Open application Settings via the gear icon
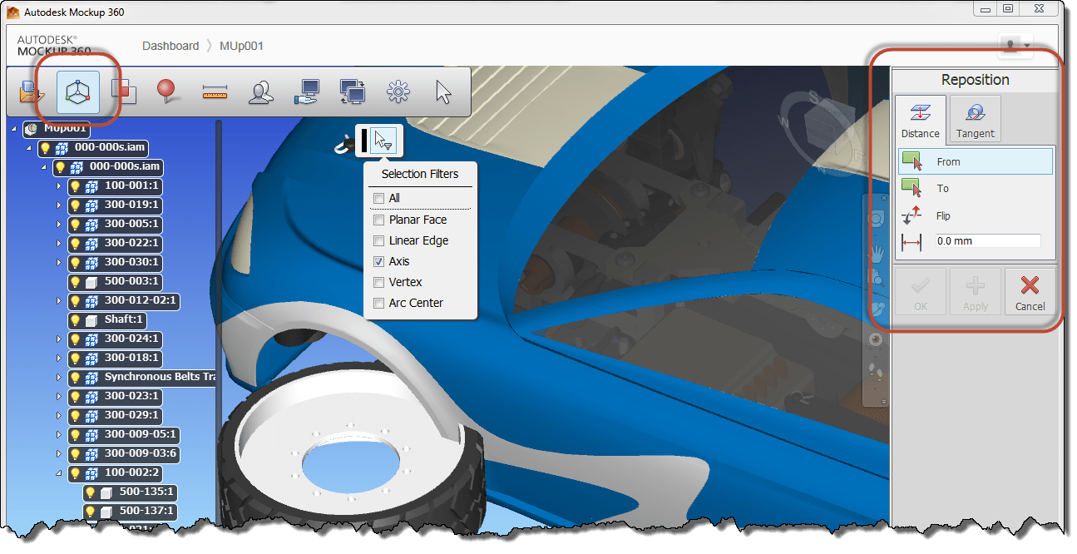This screenshot has width=1077, height=554. [x=398, y=92]
